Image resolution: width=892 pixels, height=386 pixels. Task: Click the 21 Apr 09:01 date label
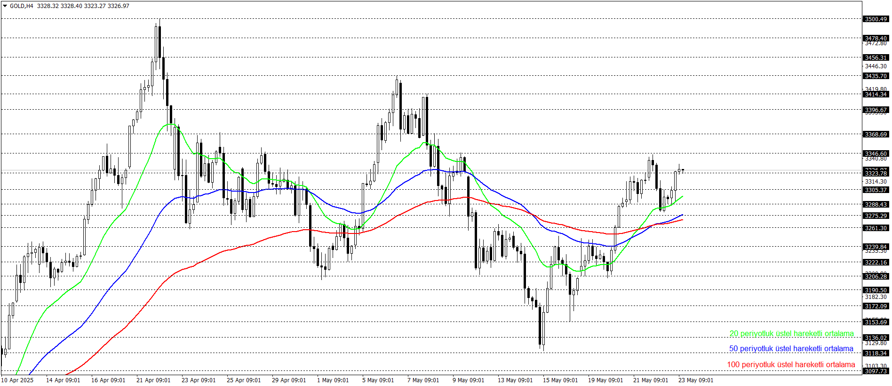(x=153, y=380)
